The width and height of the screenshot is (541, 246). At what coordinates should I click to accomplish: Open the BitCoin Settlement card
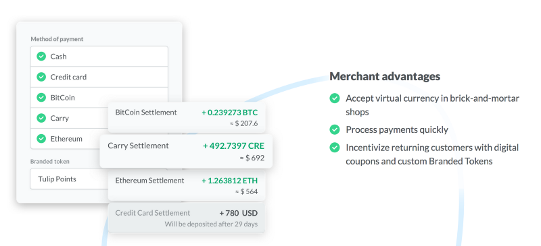pos(187,117)
